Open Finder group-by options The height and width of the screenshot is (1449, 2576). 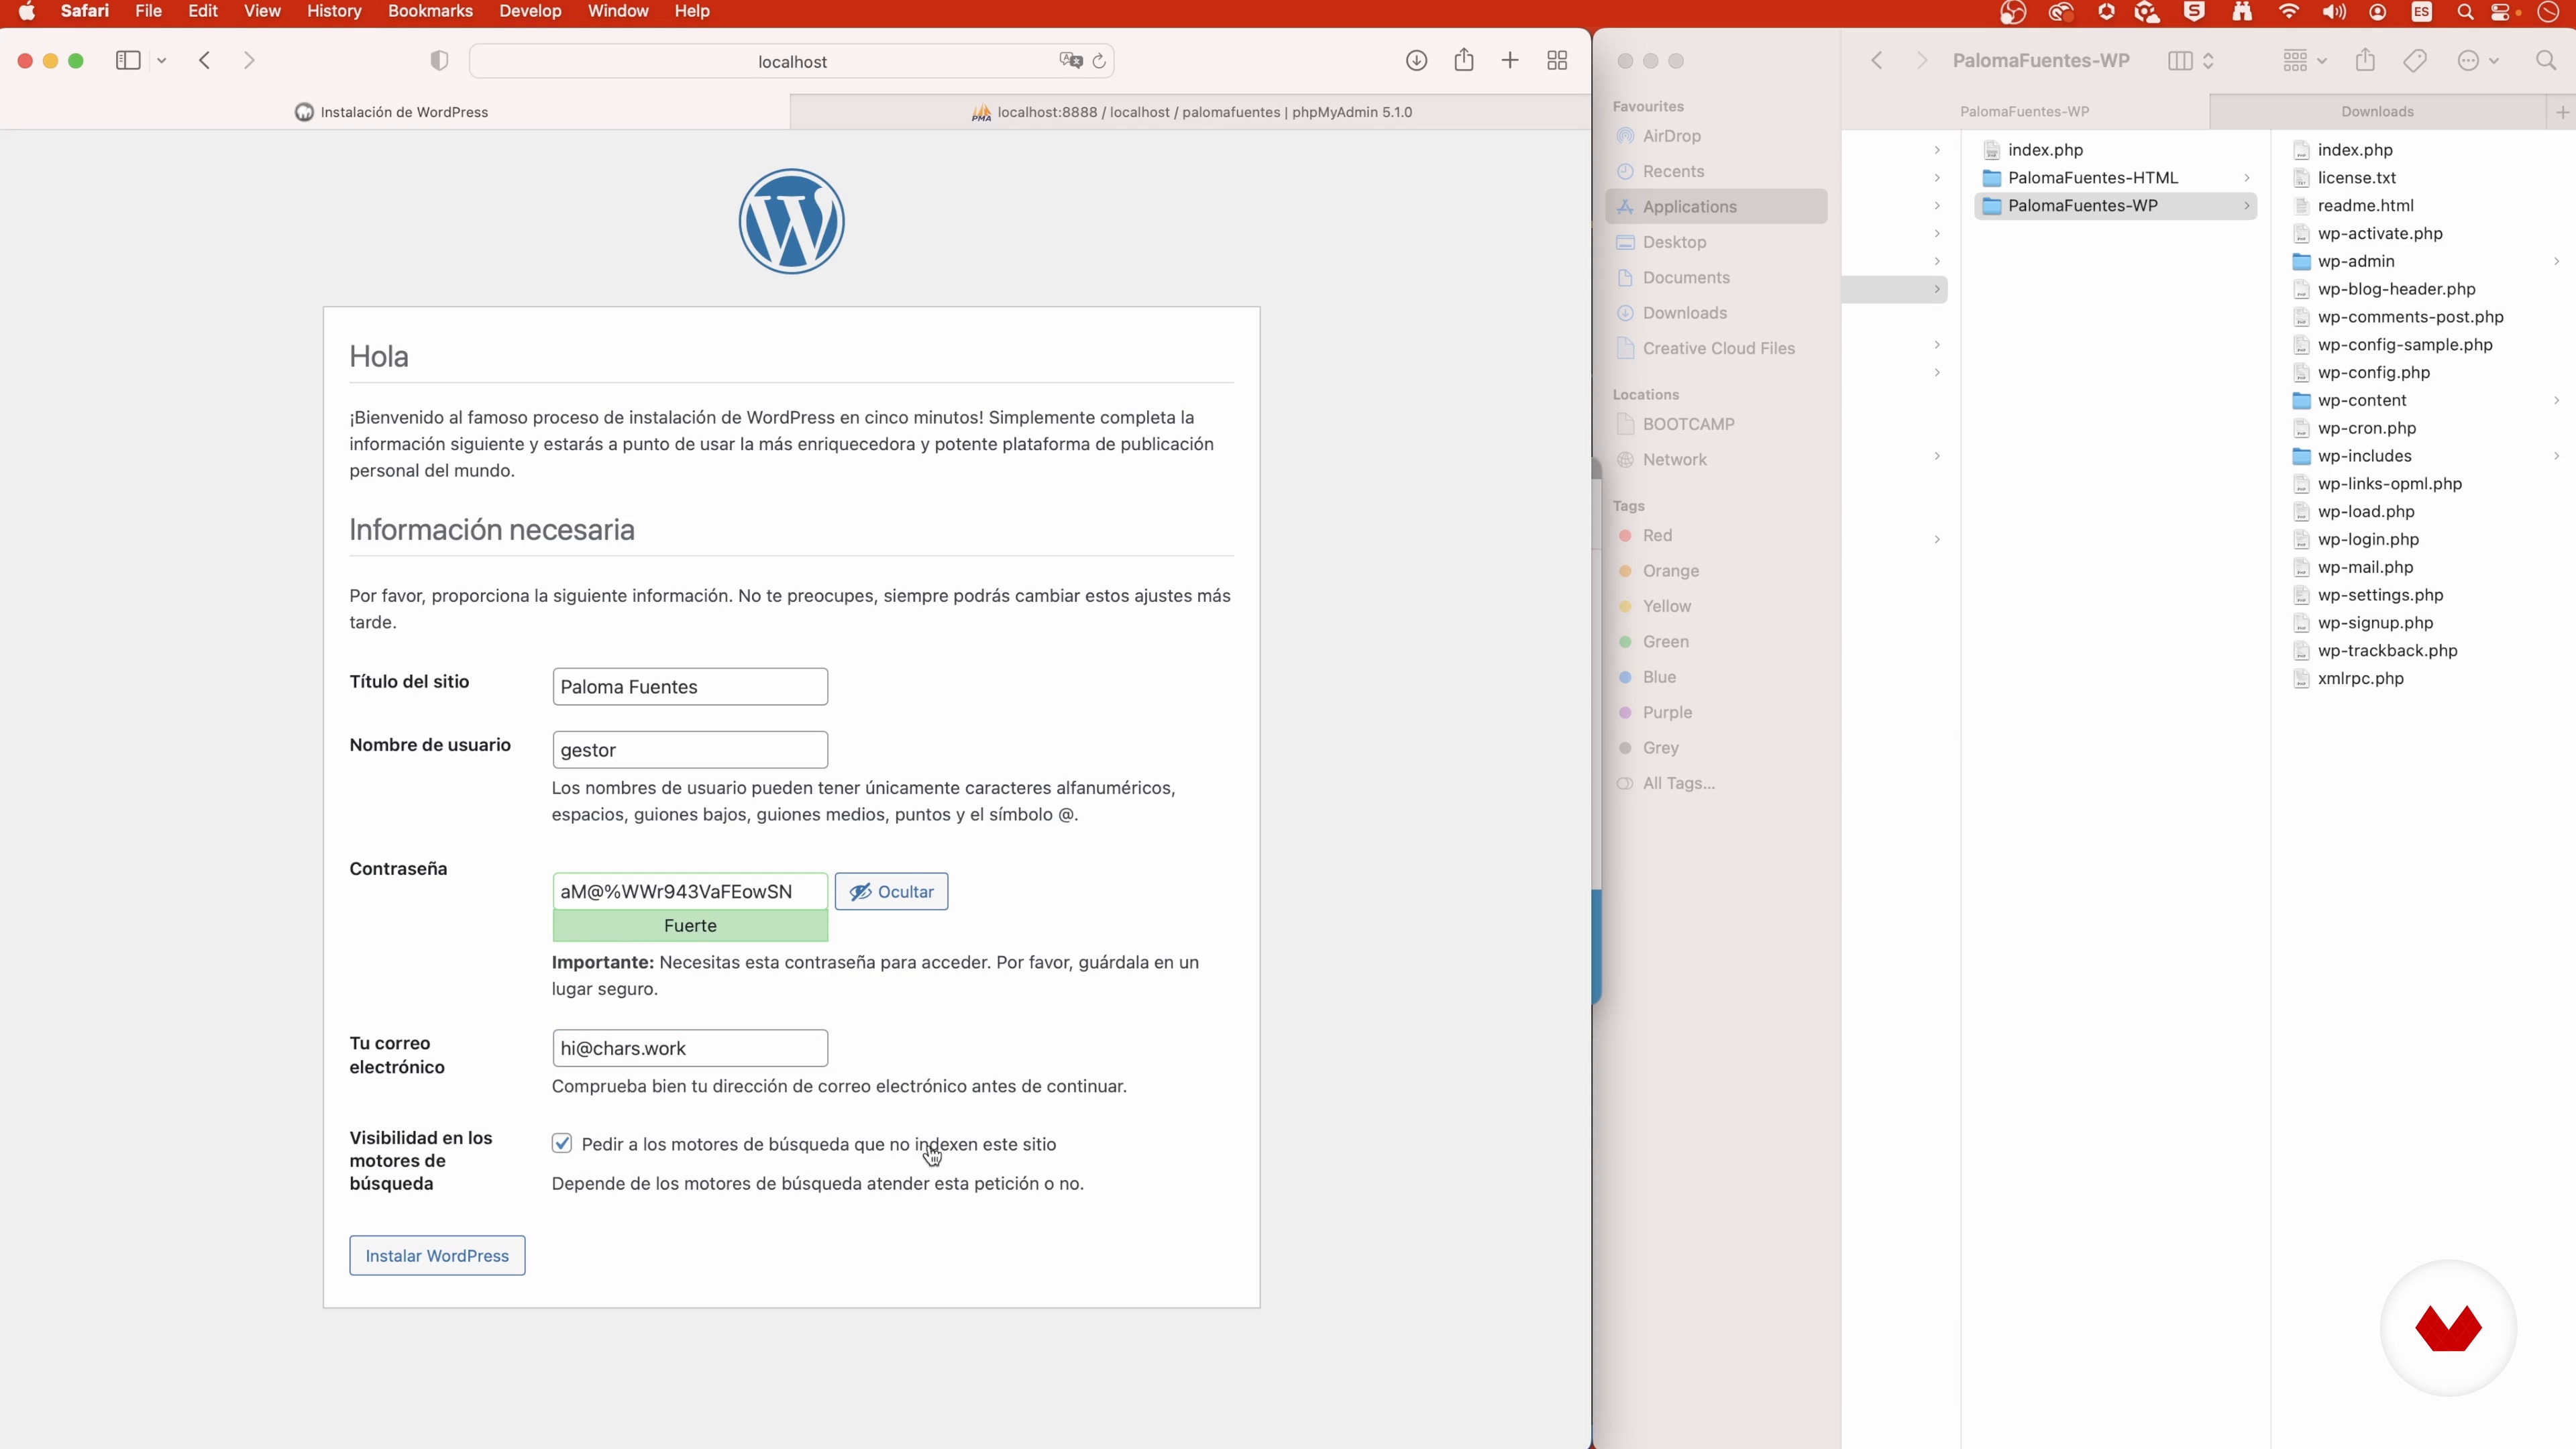coord(2304,61)
